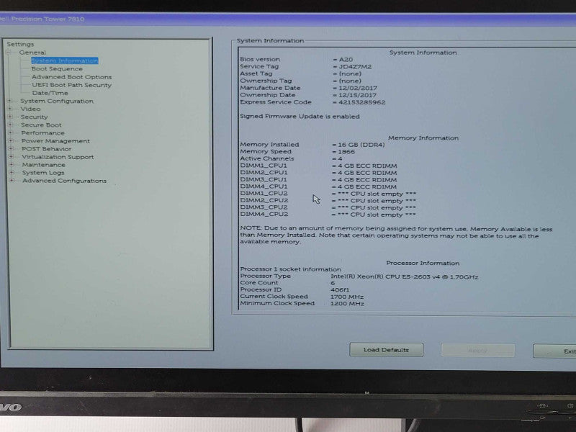Click the Ownership Tag row

click(301, 81)
